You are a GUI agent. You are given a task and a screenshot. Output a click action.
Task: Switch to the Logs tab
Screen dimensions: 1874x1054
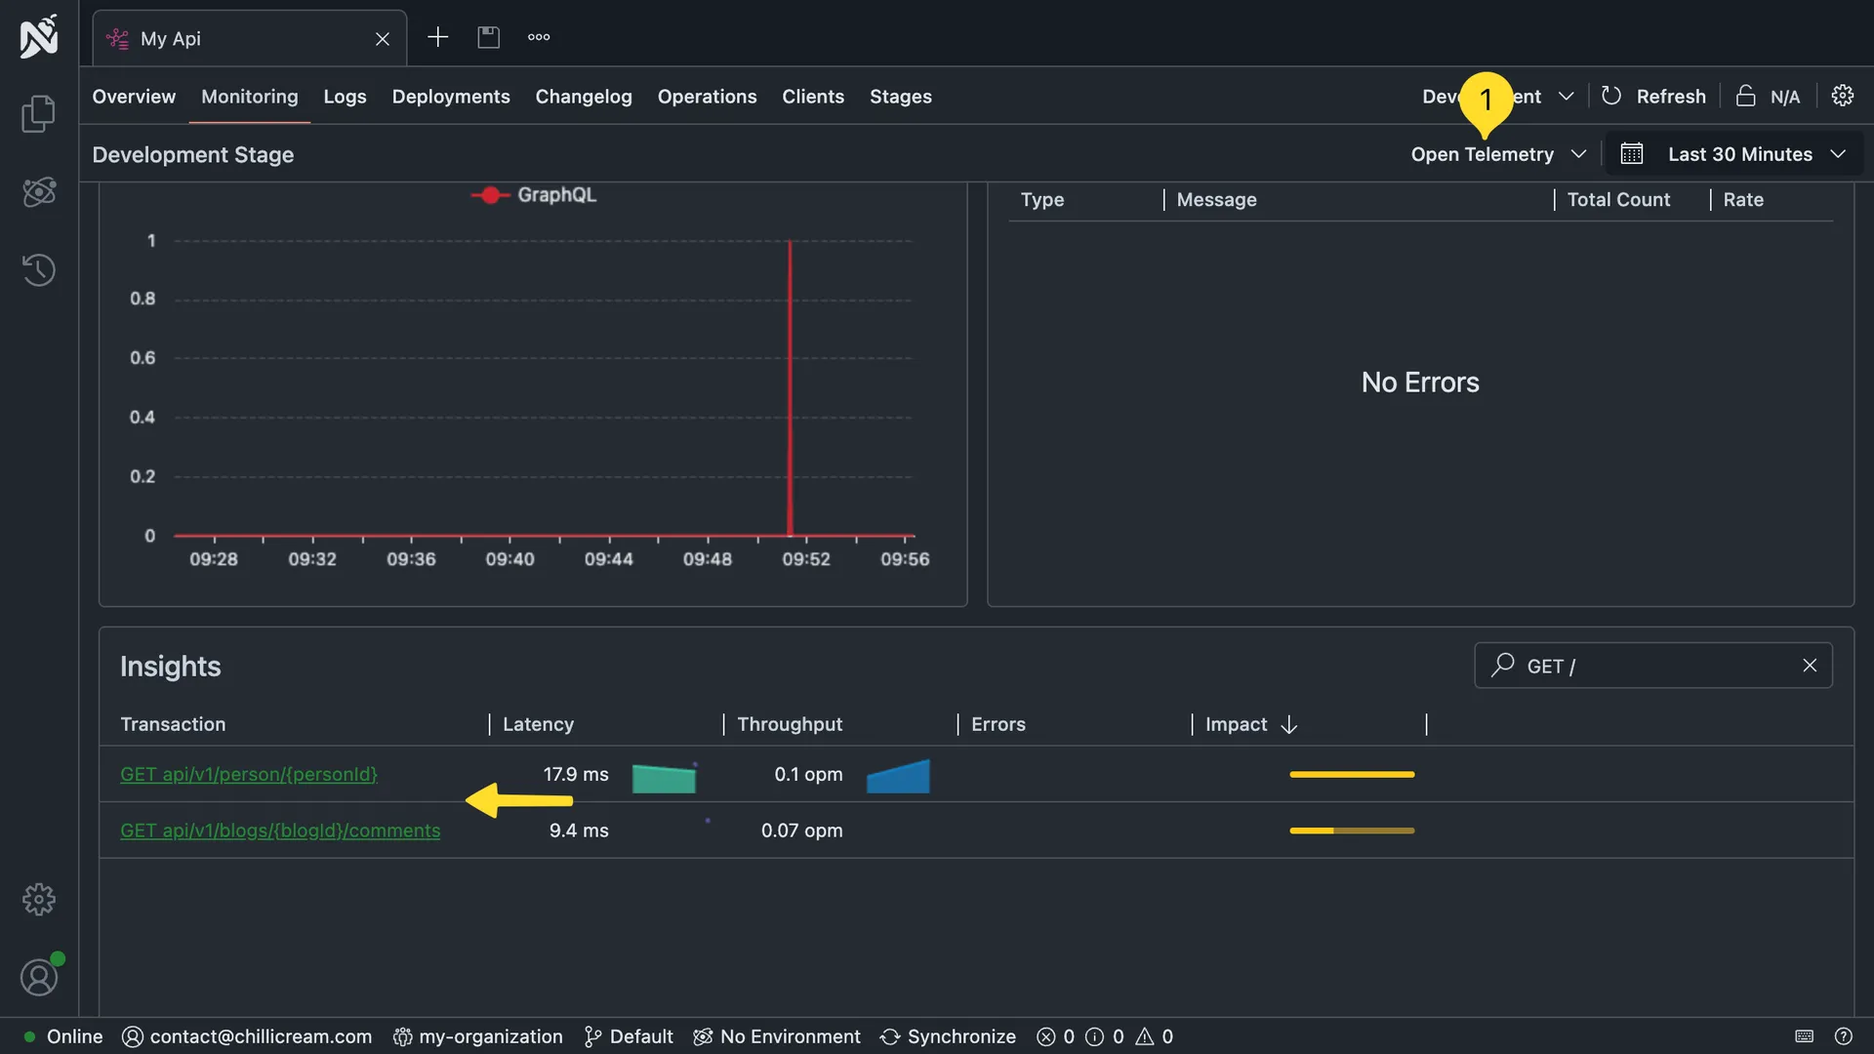345,97
